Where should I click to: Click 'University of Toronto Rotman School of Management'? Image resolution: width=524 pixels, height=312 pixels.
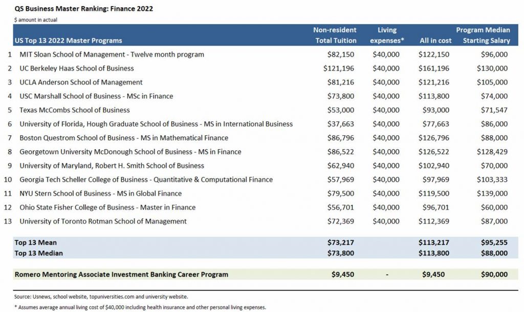click(x=103, y=221)
